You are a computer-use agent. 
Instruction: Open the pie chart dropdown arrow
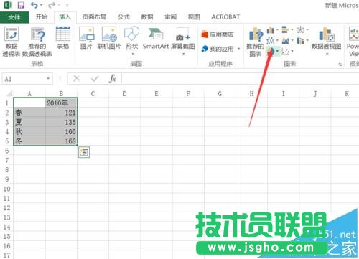(277, 51)
